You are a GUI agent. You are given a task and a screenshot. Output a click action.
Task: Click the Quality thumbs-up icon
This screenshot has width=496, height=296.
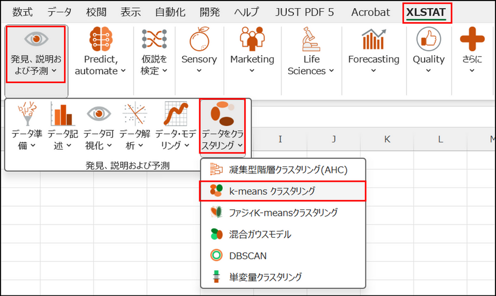tap(429, 39)
